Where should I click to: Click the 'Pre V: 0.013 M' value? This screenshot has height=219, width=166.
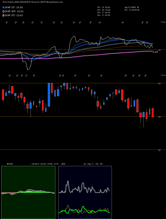[131, 10]
